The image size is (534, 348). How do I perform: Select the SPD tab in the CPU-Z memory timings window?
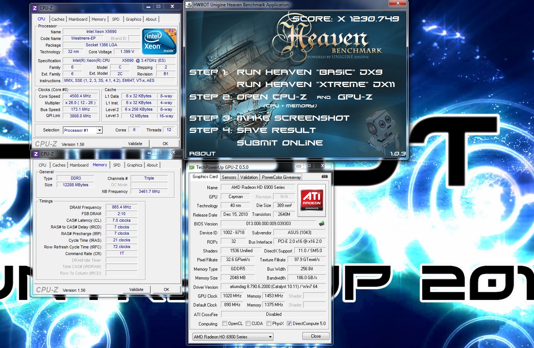coord(117,165)
